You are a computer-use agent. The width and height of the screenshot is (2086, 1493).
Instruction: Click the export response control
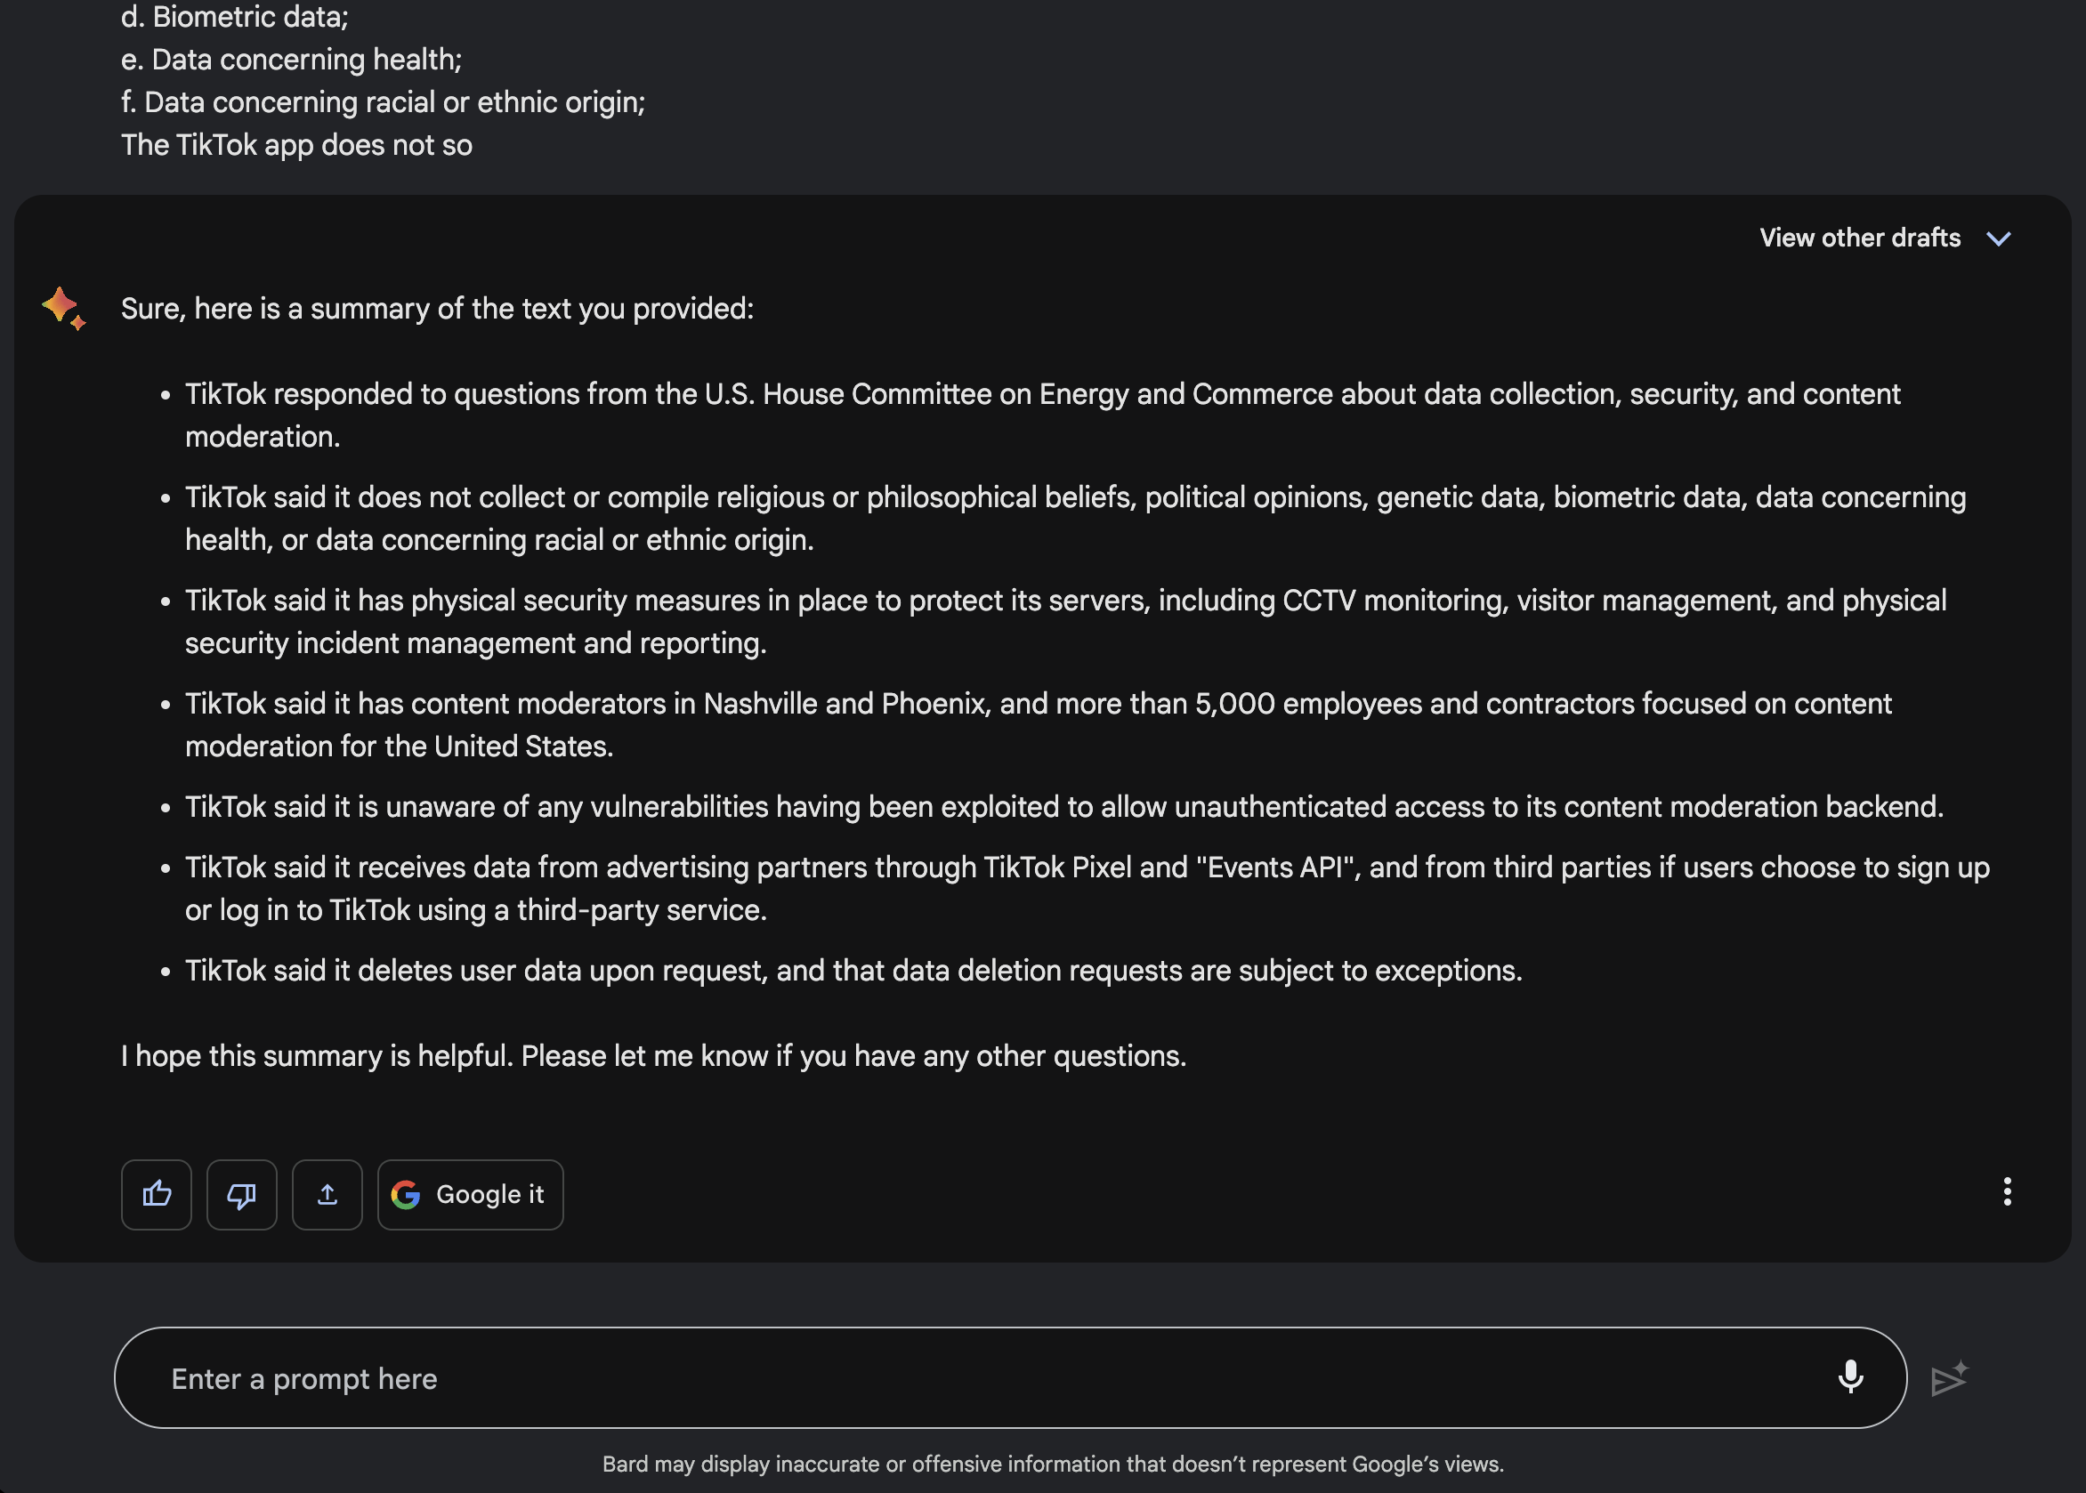click(x=327, y=1194)
